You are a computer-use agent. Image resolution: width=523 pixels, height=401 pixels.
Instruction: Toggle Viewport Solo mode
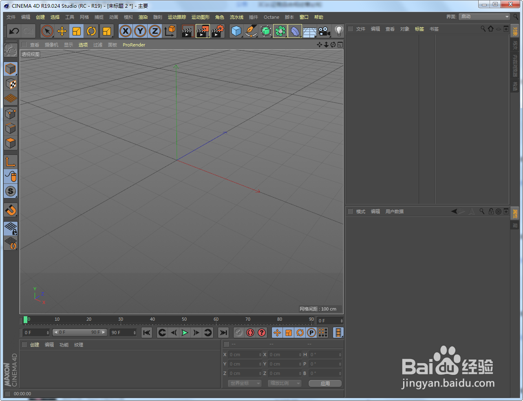click(11, 191)
